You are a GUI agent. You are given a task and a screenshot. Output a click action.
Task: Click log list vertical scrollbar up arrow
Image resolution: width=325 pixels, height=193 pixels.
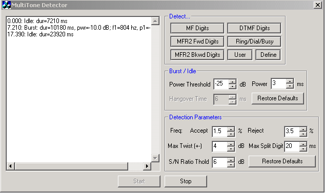click(155, 21)
